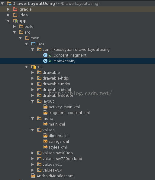Click the fragment_content.xml file icon
This screenshot has height=180, width=155.
(x=45, y=113)
